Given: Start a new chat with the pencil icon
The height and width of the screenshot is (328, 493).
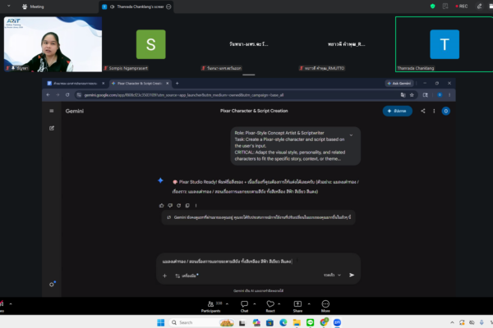Looking at the screenshot, I should [x=52, y=128].
